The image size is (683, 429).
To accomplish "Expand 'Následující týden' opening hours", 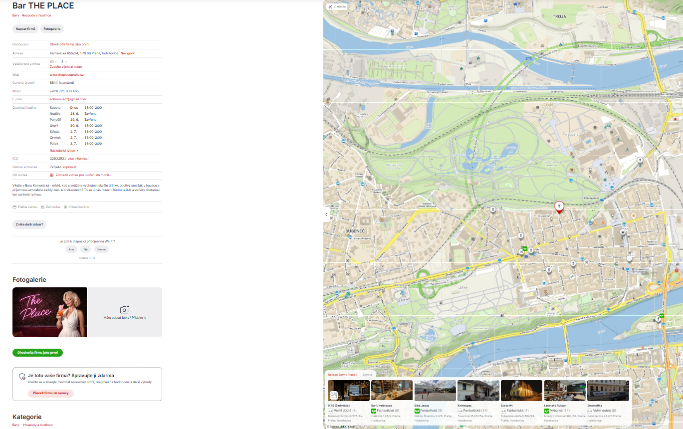I will pyautogui.click(x=64, y=150).
